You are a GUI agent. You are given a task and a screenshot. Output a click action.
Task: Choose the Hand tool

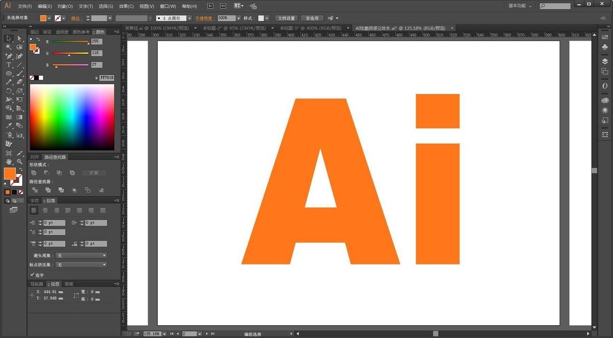pyautogui.click(x=9, y=162)
